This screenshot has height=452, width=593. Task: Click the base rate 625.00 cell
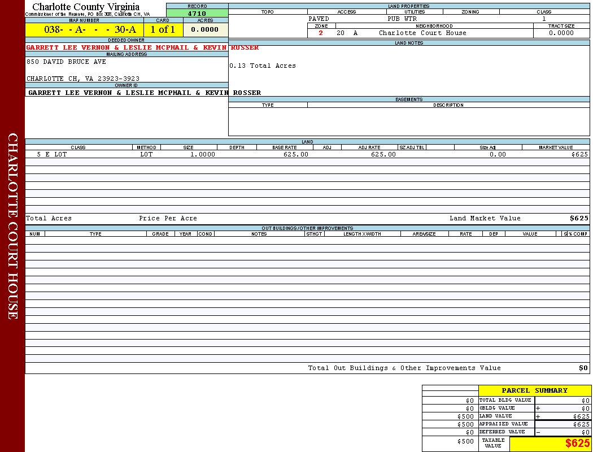[x=295, y=154]
